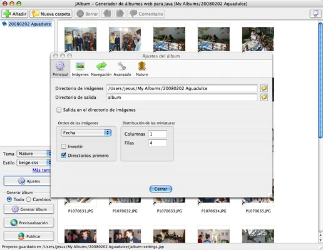Screen dimensions: 323x250
Task: Click the Columnas value field
Action: [x=158, y=134]
